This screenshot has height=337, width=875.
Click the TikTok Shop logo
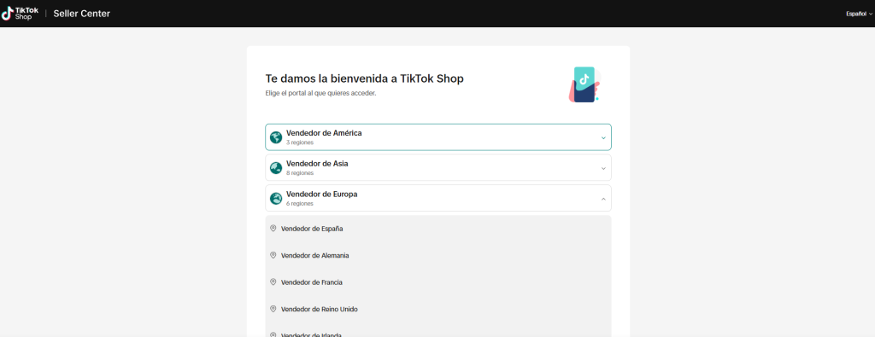21,14
